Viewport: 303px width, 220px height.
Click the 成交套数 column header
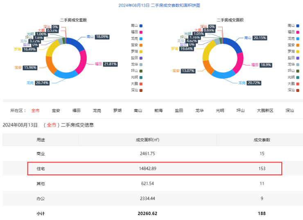(x=262, y=140)
